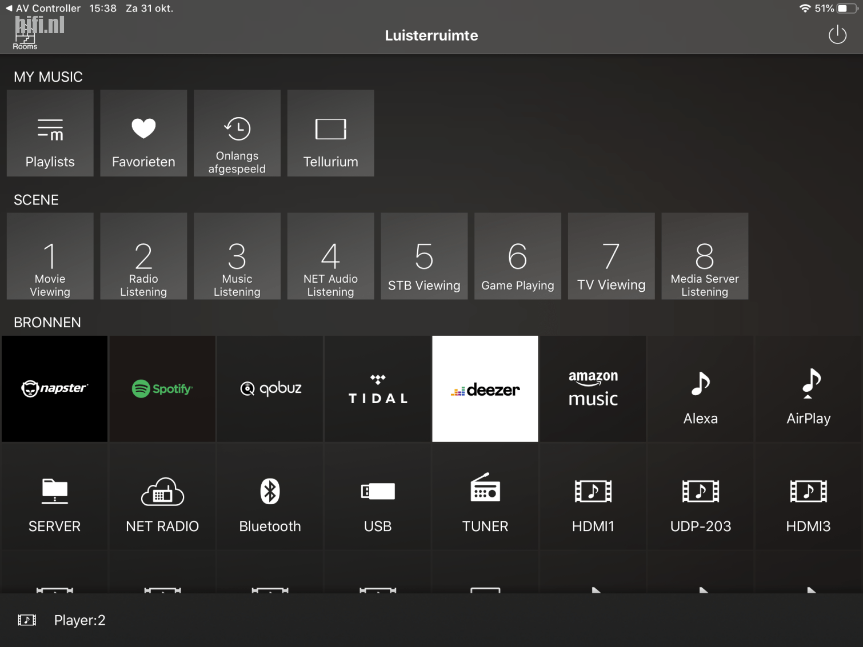
Task: Select the AirPlay source
Action: (809, 389)
